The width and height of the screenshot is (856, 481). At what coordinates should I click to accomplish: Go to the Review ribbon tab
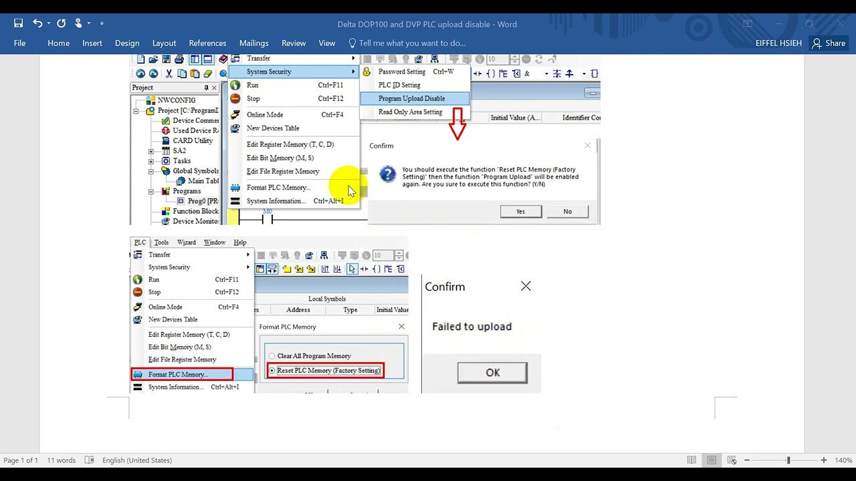[294, 43]
